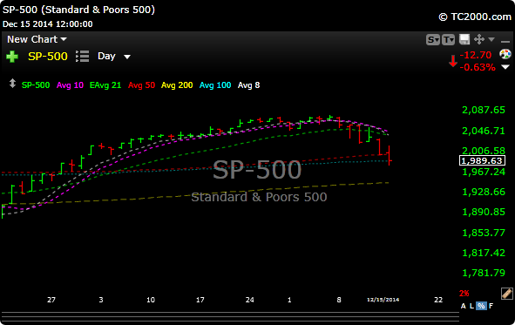Open the color palette icon
515x325 pixels.
point(505,54)
